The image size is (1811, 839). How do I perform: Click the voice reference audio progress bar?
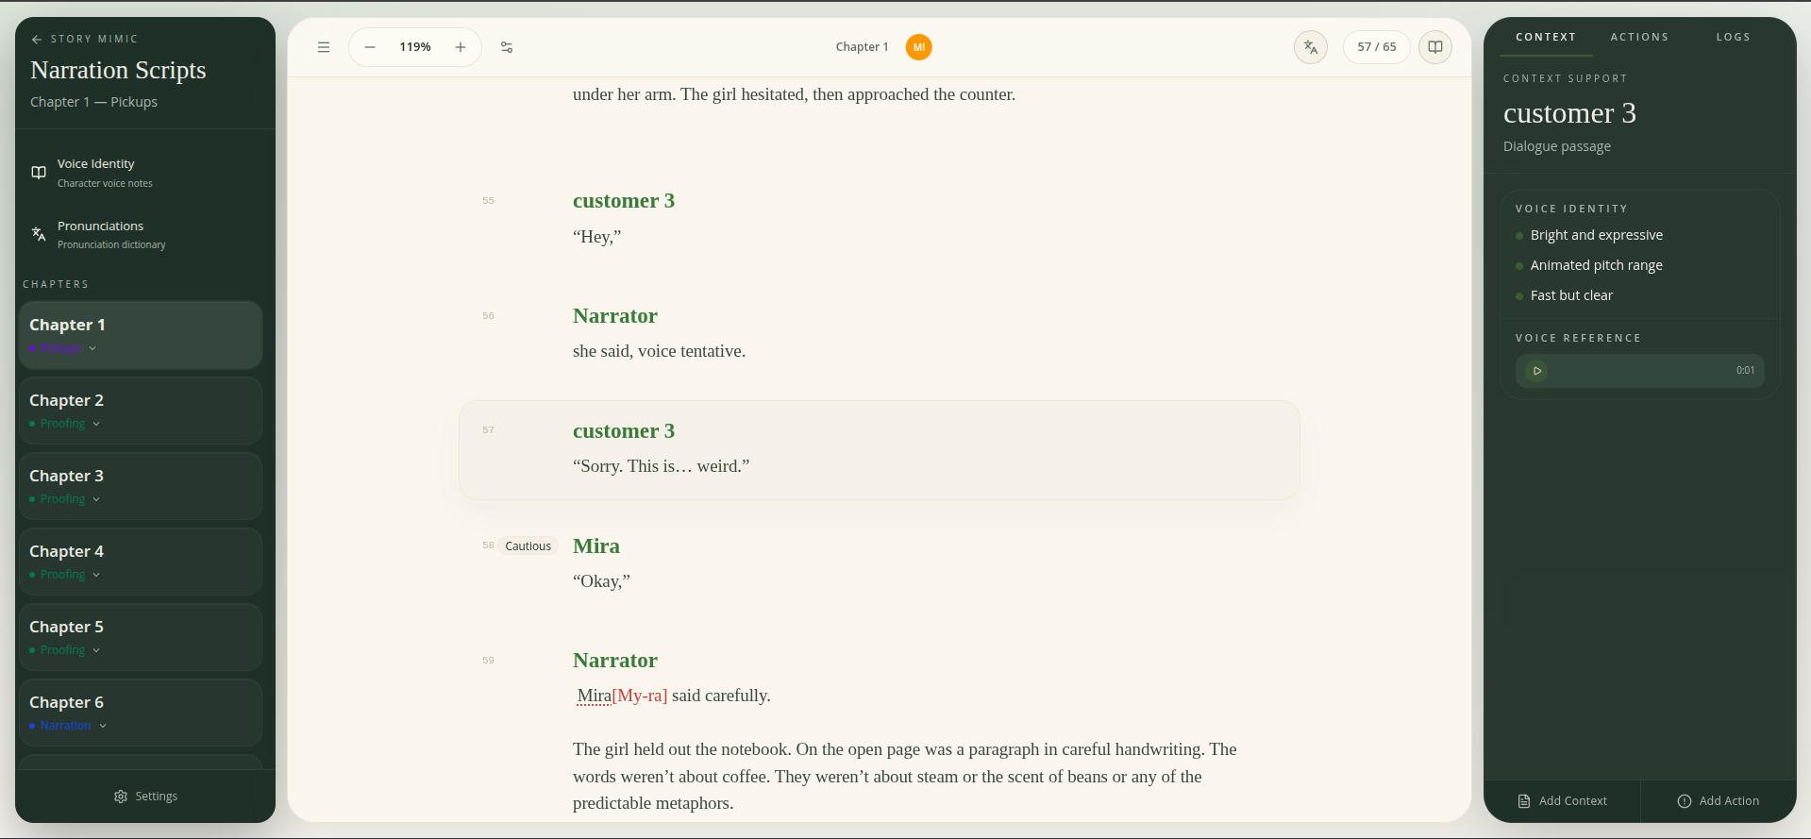(1637, 371)
